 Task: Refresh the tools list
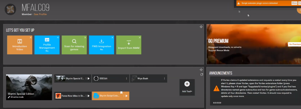point(202,75)
